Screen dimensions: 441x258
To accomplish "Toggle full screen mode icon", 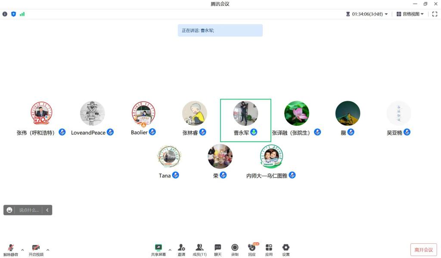I will point(435,14).
